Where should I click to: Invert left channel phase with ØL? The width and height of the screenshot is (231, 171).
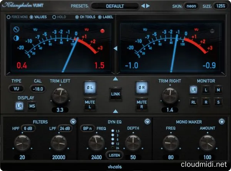click(90, 88)
